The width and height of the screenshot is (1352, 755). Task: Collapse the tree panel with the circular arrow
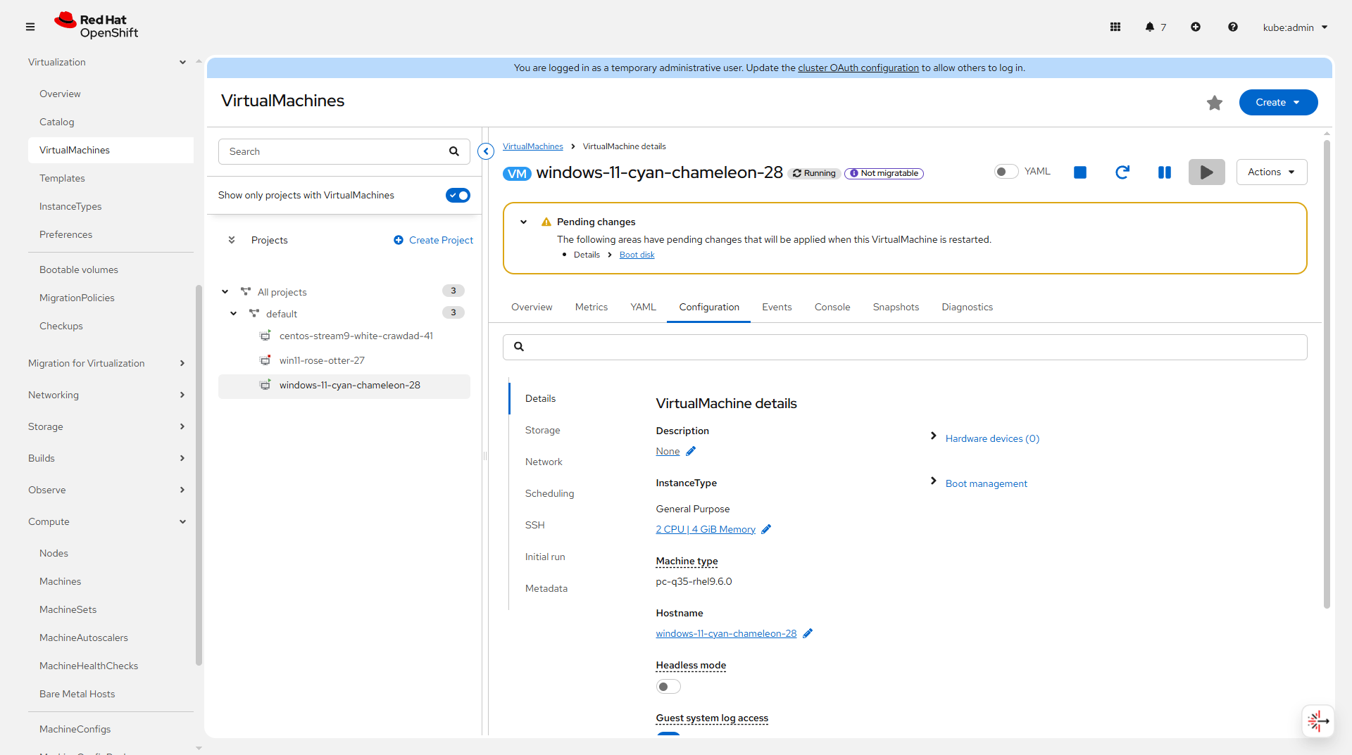tap(486, 151)
